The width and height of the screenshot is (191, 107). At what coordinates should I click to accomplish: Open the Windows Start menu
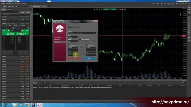3,105
